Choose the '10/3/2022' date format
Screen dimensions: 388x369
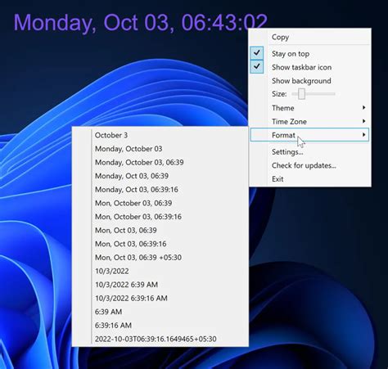(160, 271)
